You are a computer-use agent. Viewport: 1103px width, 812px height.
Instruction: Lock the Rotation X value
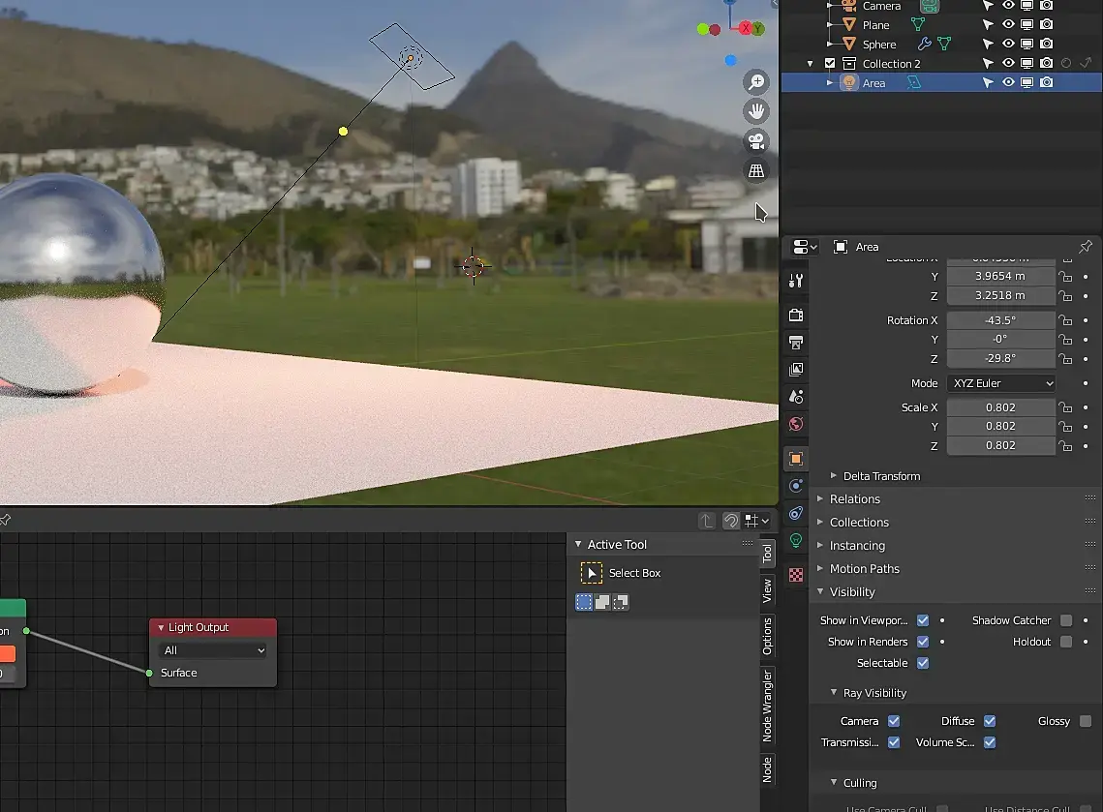coord(1066,320)
